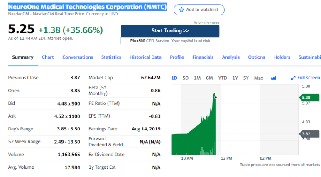The width and height of the screenshot is (321, 177).
Task: Click the Forward Dividend & Yield label
Action: tap(105, 142)
